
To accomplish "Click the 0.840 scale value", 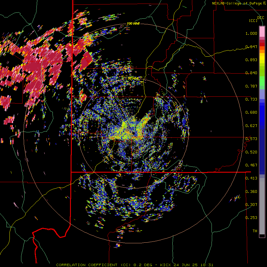I will [x=251, y=73].
